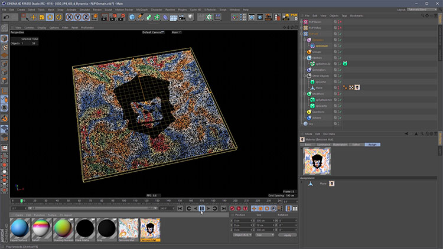Select the Shading Normals material
The image size is (443, 249).
point(63,230)
